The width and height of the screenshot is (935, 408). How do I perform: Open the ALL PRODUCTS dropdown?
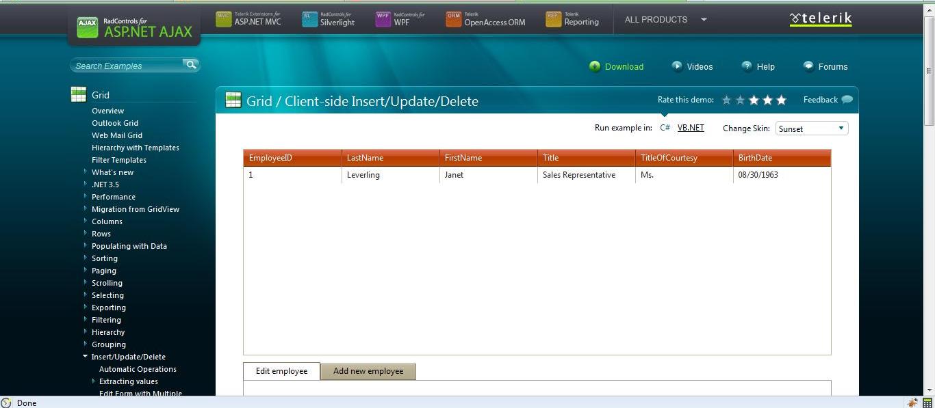665,20
